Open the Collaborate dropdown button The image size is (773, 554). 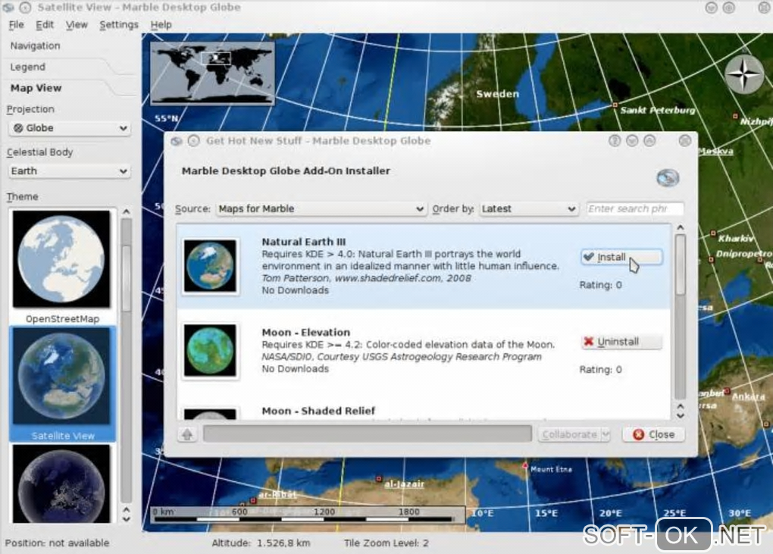[x=574, y=435]
